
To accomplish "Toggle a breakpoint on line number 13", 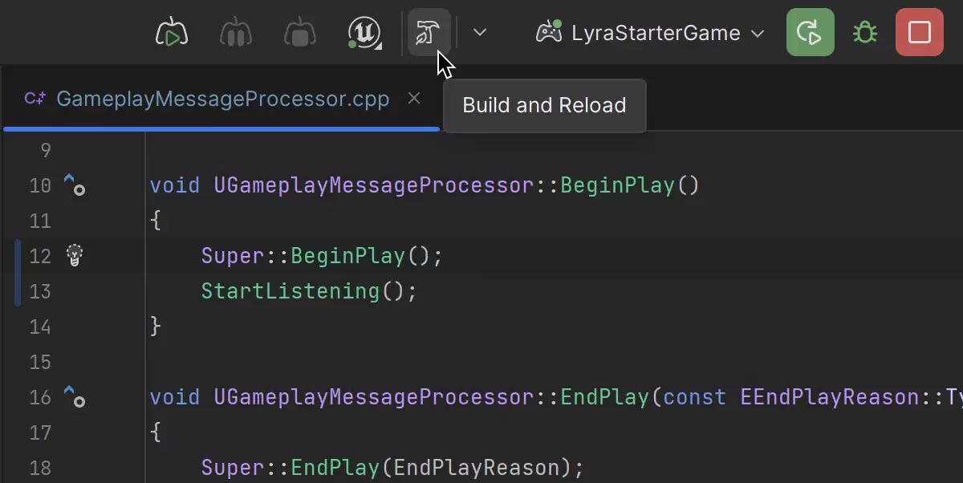I will click(x=40, y=291).
